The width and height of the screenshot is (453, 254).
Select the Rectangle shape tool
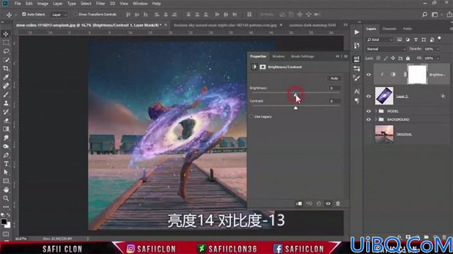coord(6,181)
